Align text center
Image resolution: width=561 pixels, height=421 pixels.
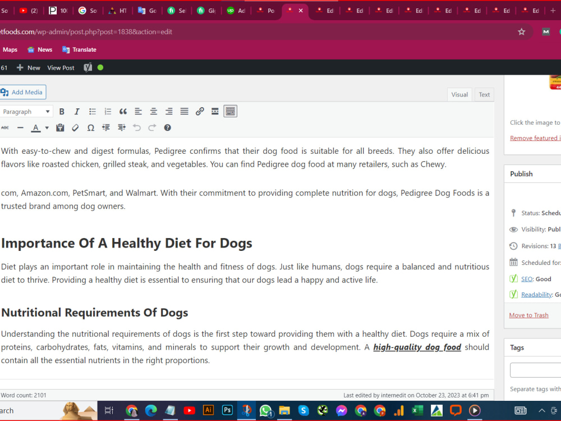pos(154,112)
